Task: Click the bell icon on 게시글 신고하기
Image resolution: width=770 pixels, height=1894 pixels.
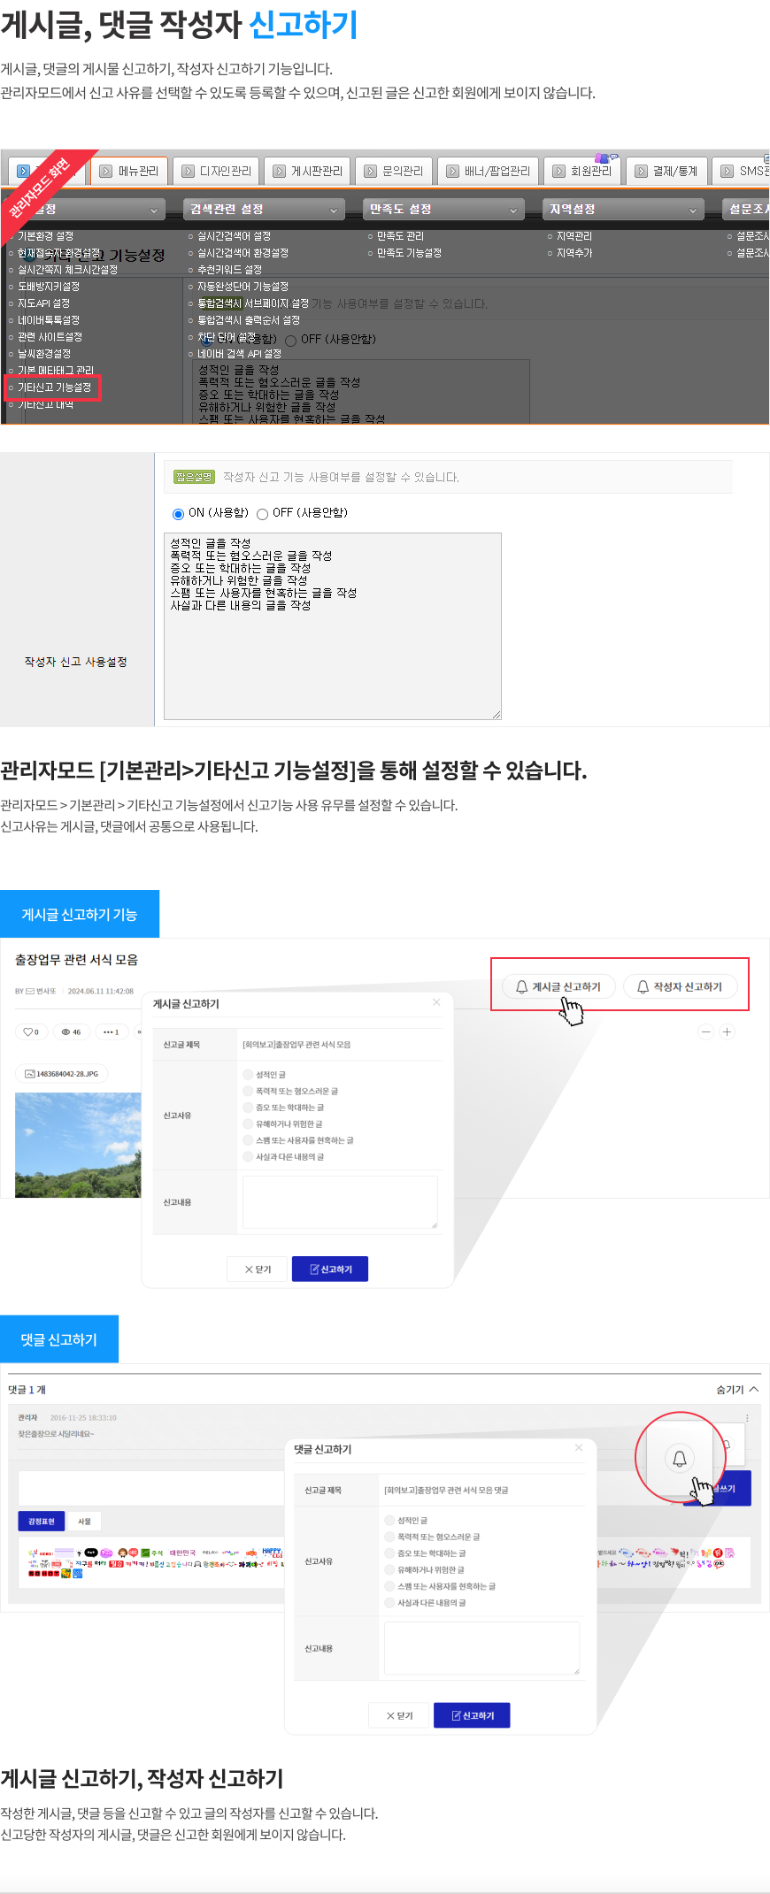Action: 522,986
